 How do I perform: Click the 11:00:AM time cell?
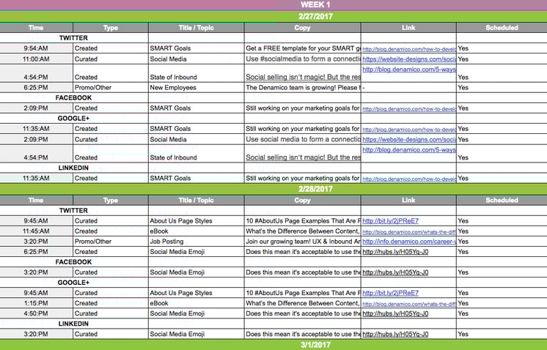click(x=36, y=59)
